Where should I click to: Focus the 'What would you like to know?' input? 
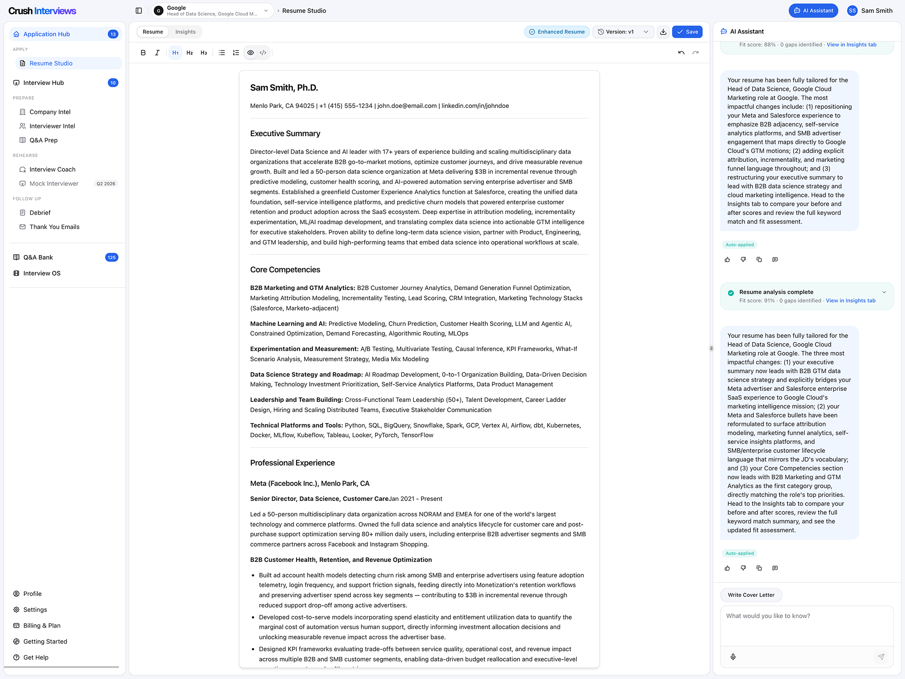tap(807, 626)
